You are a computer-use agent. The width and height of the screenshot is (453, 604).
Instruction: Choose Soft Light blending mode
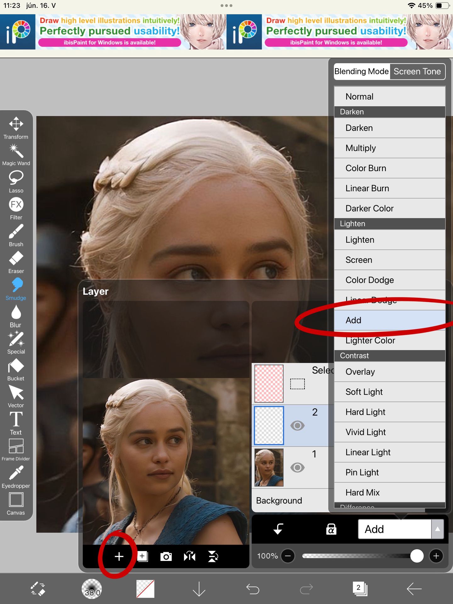pyautogui.click(x=389, y=392)
